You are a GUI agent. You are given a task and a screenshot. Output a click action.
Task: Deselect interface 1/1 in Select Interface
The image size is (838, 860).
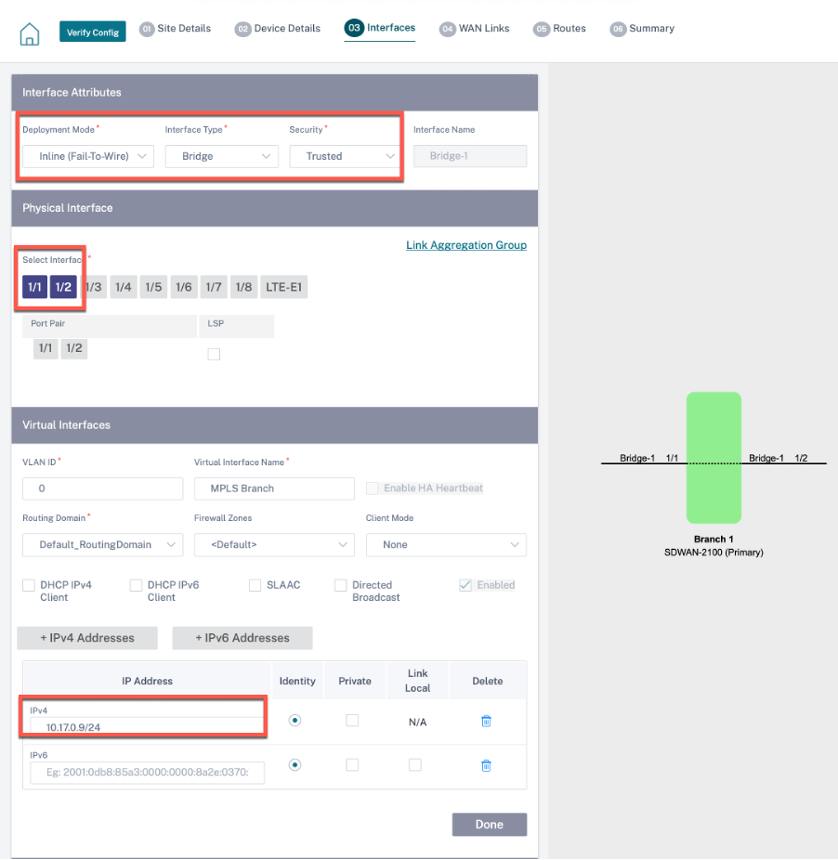click(x=34, y=287)
